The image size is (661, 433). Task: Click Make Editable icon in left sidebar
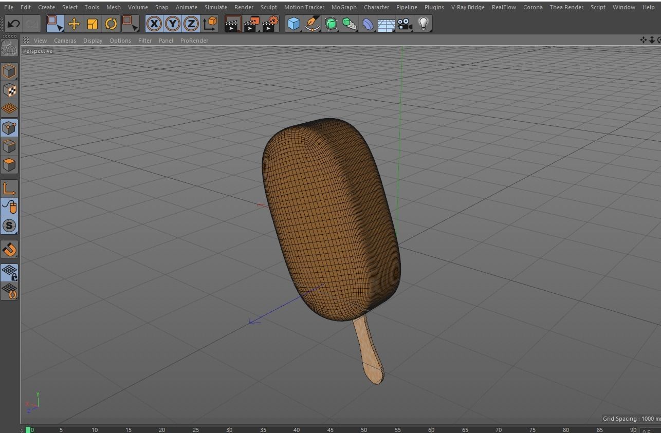9,48
